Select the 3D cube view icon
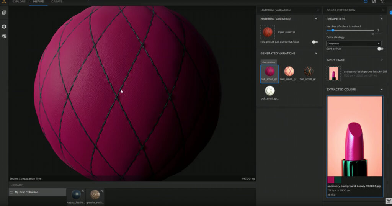392x206 pixels. click(366, 2)
